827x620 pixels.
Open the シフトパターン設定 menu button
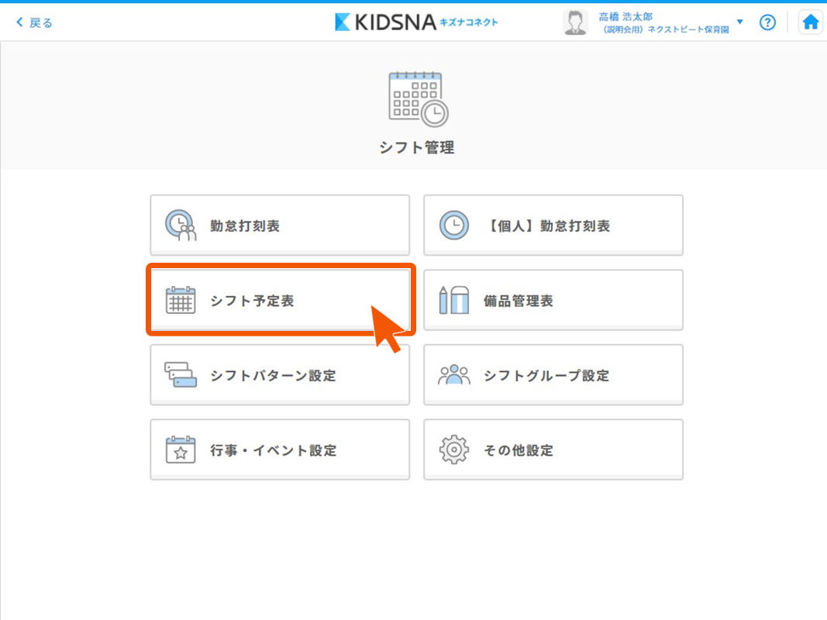tap(279, 376)
